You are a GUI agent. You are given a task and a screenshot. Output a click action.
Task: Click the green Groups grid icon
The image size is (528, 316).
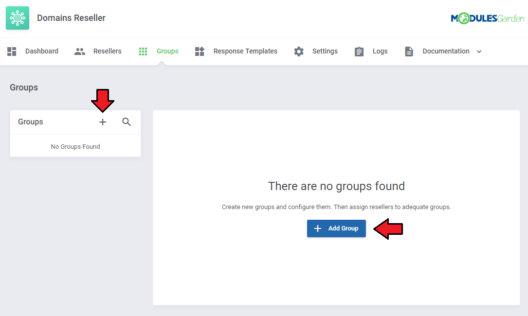pyautogui.click(x=143, y=52)
